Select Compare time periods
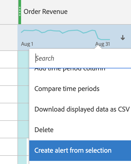This screenshot has height=164, width=131. point(67,89)
